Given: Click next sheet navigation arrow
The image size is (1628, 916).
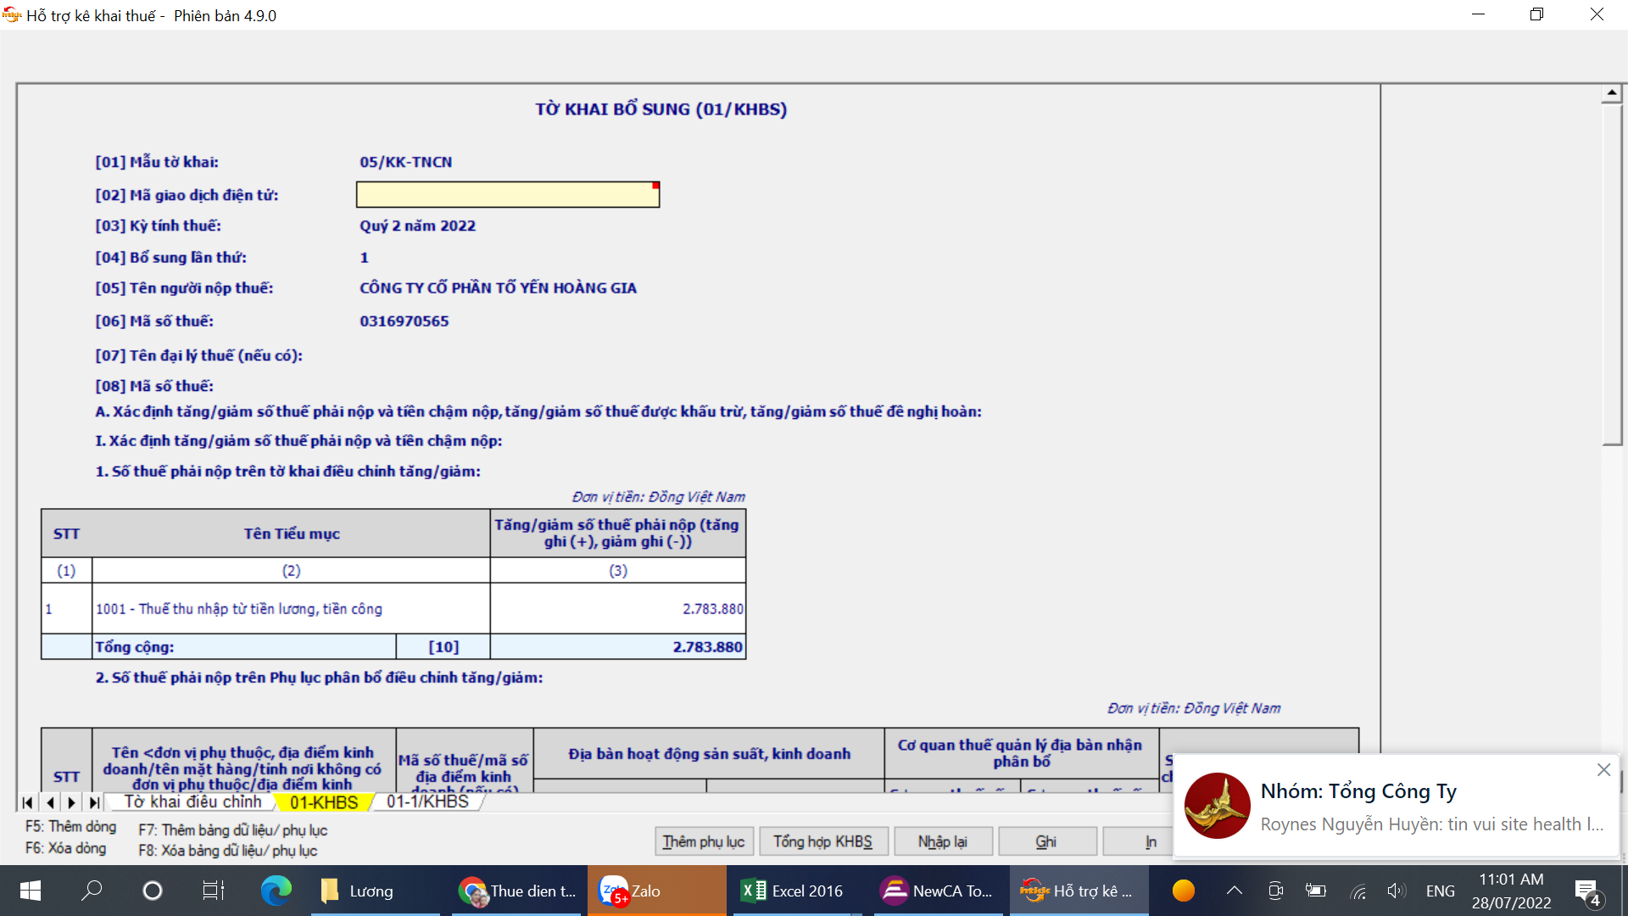Looking at the screenshot, I should click(x=72, y=802).
